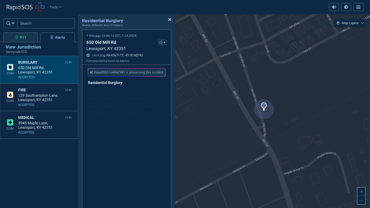Viewport: 370px width, 208px height.
Task: Switch to the 911 tab
Action: [21, 37]
